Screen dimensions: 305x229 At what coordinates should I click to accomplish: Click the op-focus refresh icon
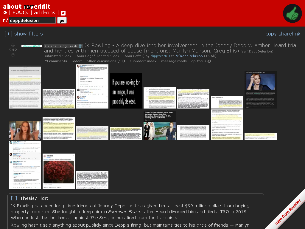click(x=209, y=61)
